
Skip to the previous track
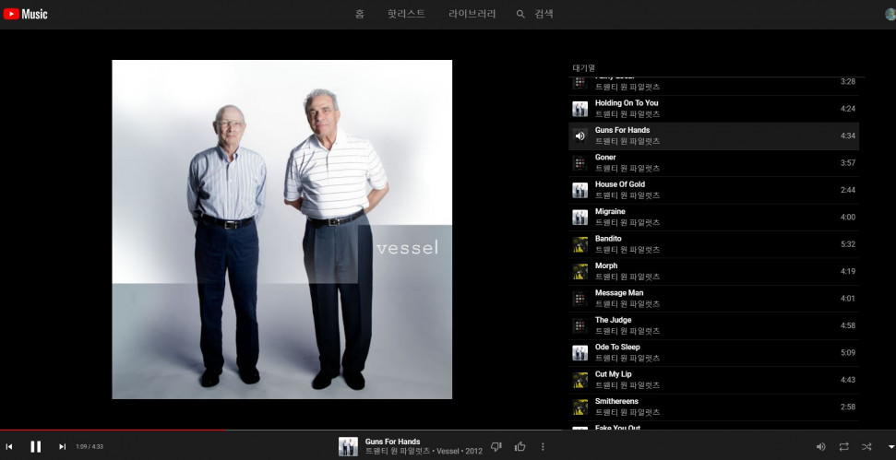(x=9, y=446)
